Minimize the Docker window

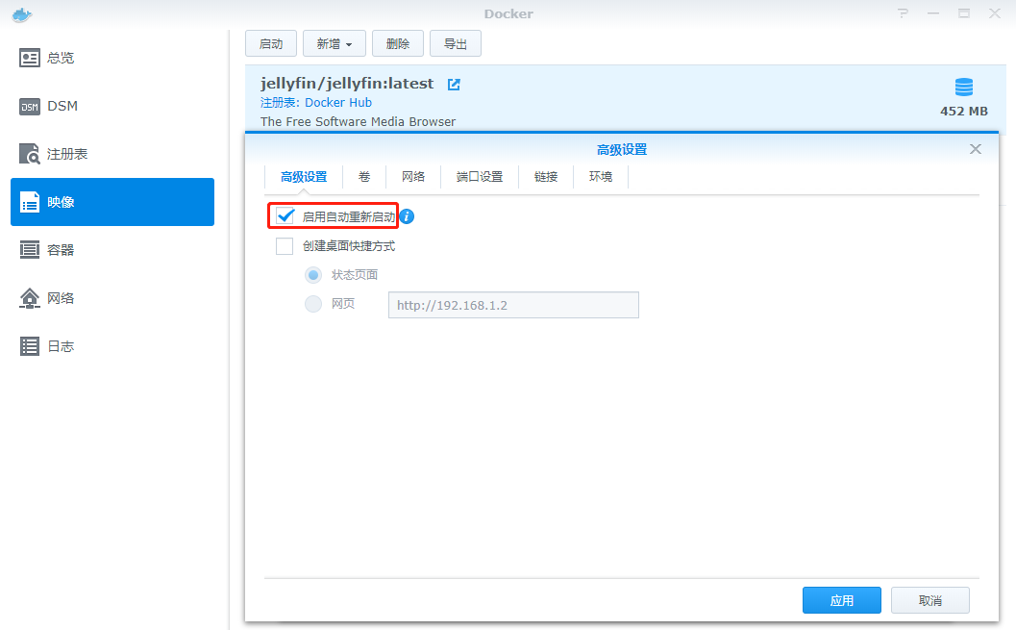pyautogui.click(x=933, y=13)
